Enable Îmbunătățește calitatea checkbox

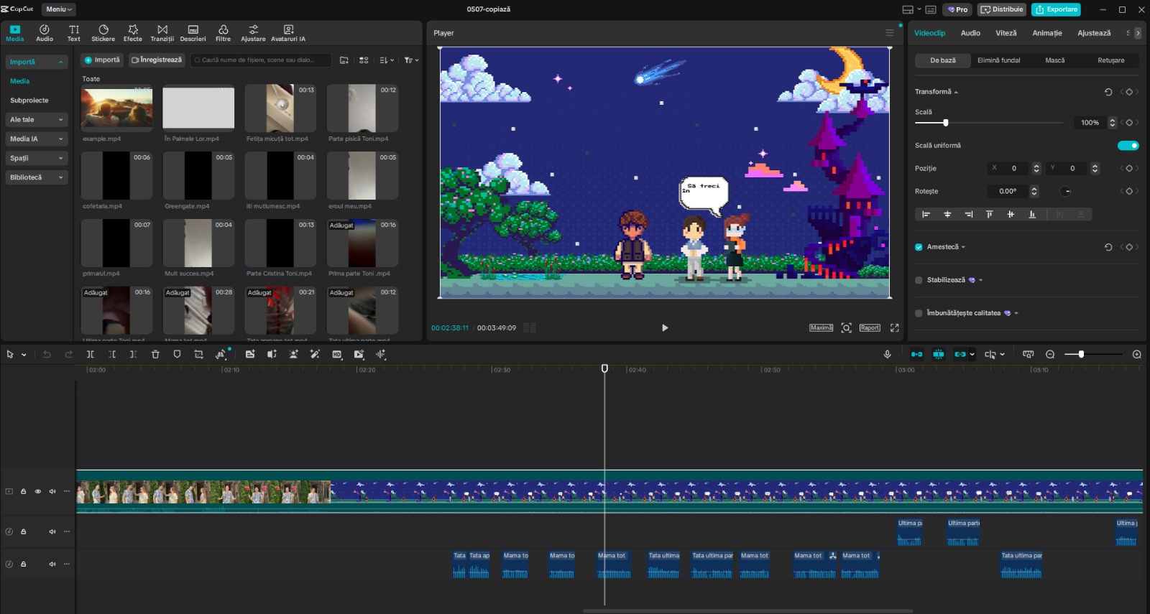point(919,313)
